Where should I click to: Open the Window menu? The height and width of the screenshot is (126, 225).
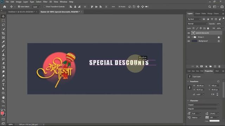coord(63,2)
